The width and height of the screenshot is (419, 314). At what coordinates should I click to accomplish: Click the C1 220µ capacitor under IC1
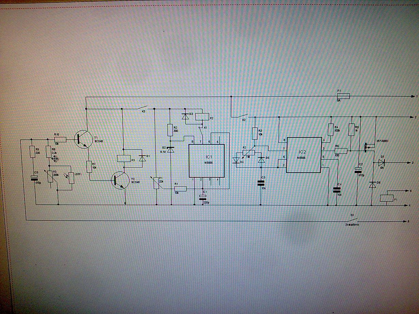pos(203,198)
